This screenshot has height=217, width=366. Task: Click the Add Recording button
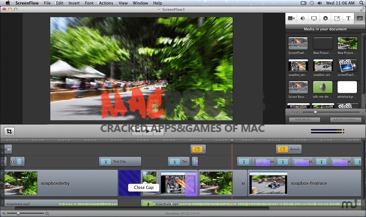tap(346, 120)
